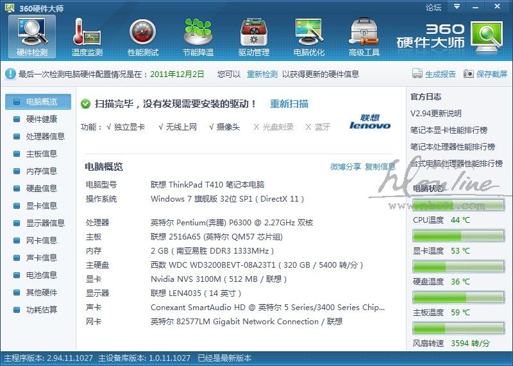Click the 生成报告 generate report link
This screenshot has width=513, height=366.
(441, 74)
